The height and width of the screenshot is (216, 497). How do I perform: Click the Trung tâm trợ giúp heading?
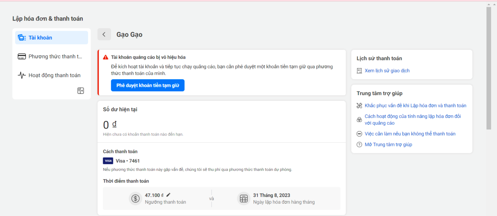click(x=380, y=93)
